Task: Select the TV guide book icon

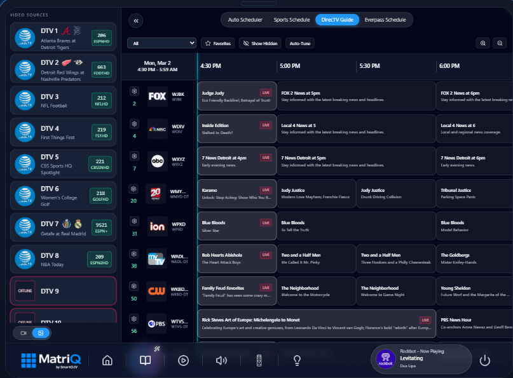Action: (x=145, y=360)
